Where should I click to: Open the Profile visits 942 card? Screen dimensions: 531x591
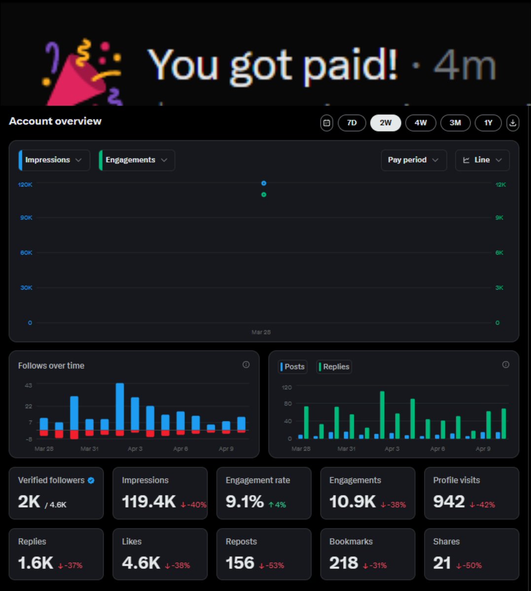tap(472, 493)
